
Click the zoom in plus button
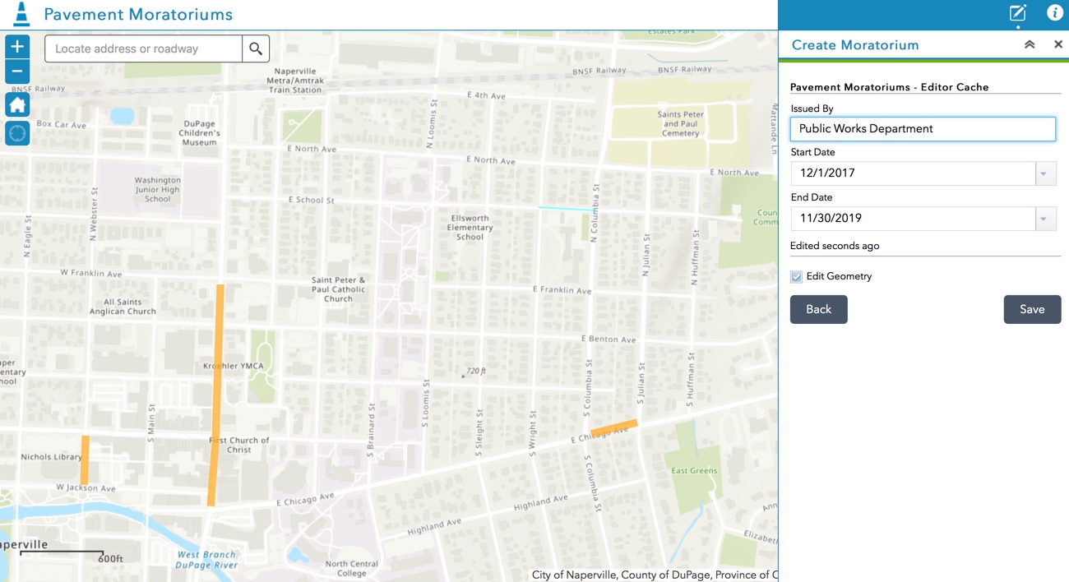point(17,47)
